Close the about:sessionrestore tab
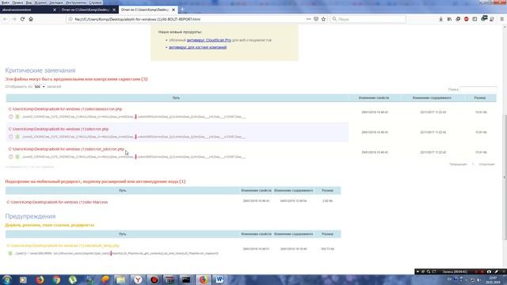The height and width of the screenshot is (285, 507). 55,9
